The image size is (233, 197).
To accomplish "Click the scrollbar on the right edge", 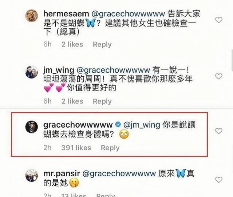I will click(x=232, y=60).
